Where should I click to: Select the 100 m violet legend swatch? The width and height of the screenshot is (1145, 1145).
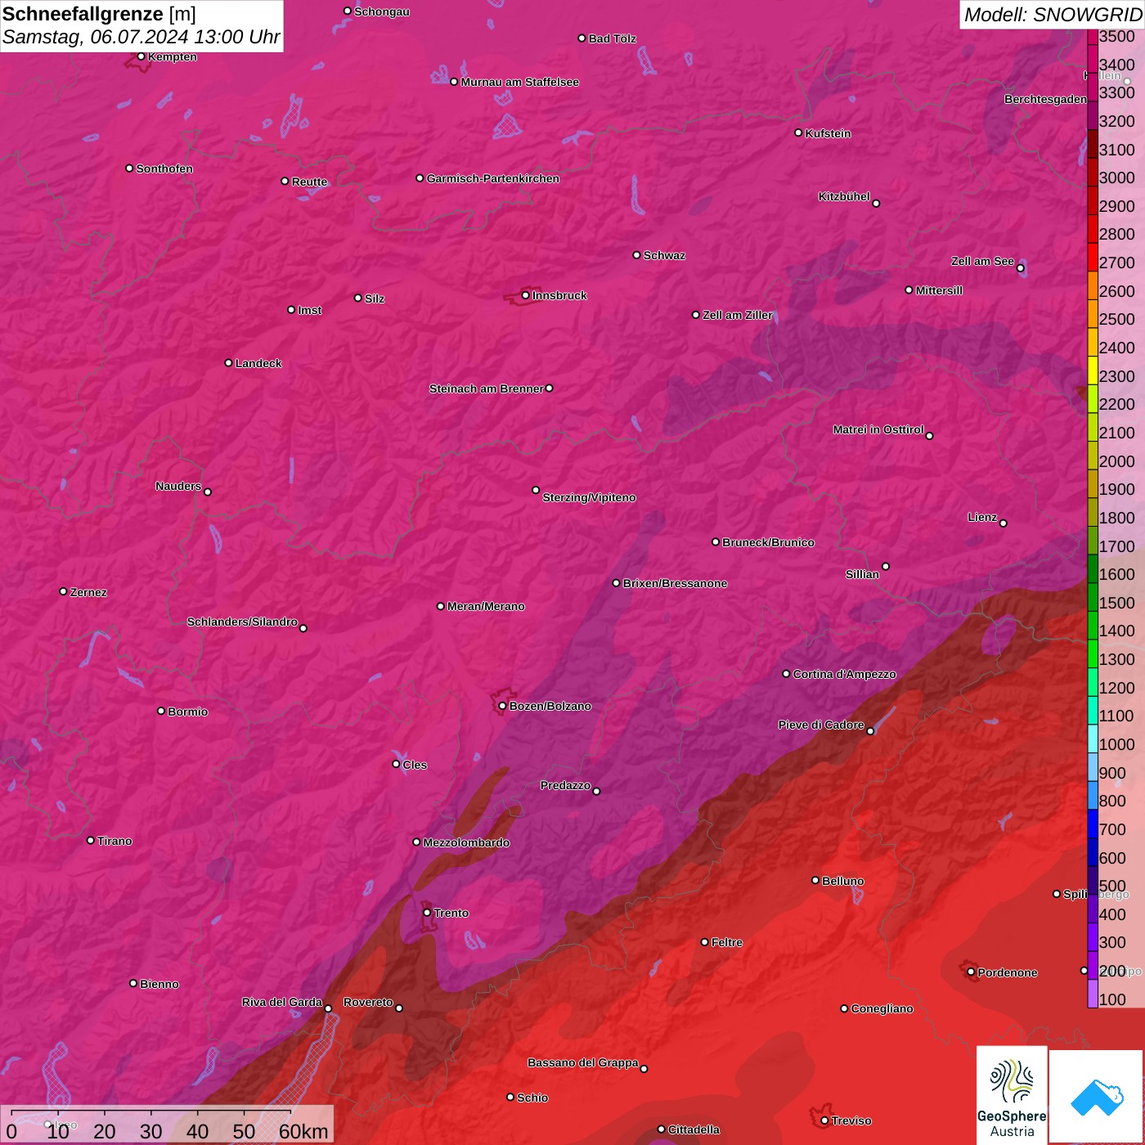coord(1093,994)
